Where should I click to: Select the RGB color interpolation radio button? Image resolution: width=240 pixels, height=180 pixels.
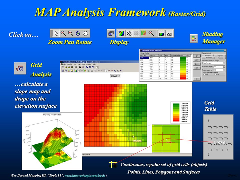pyautogui.click(x=204, y=74)
